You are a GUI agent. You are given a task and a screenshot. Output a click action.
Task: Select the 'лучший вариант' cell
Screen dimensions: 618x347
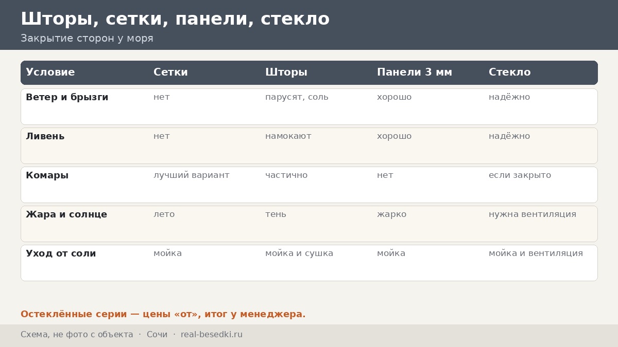click(x=192, y=175)
